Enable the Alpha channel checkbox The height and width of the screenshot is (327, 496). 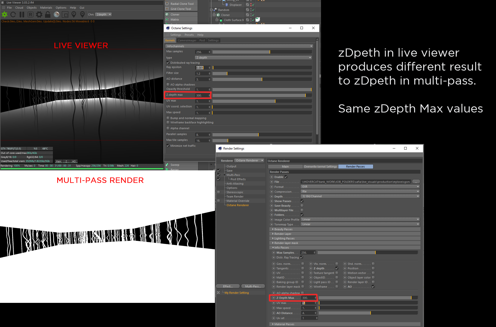click(168, 128)
